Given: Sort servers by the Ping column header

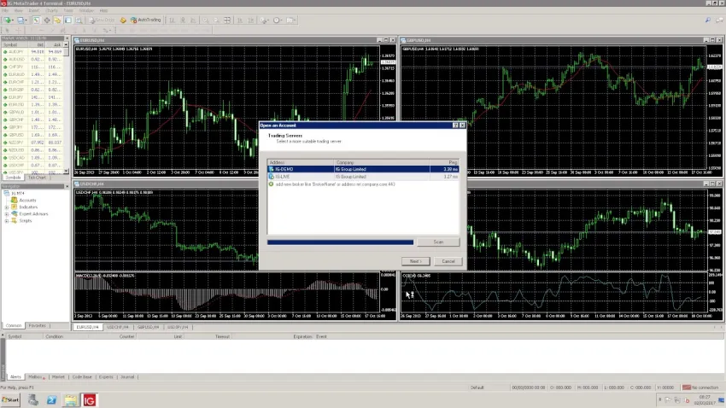Looking at the screenshot, I should pyautogui.click(x=444, y=162).
